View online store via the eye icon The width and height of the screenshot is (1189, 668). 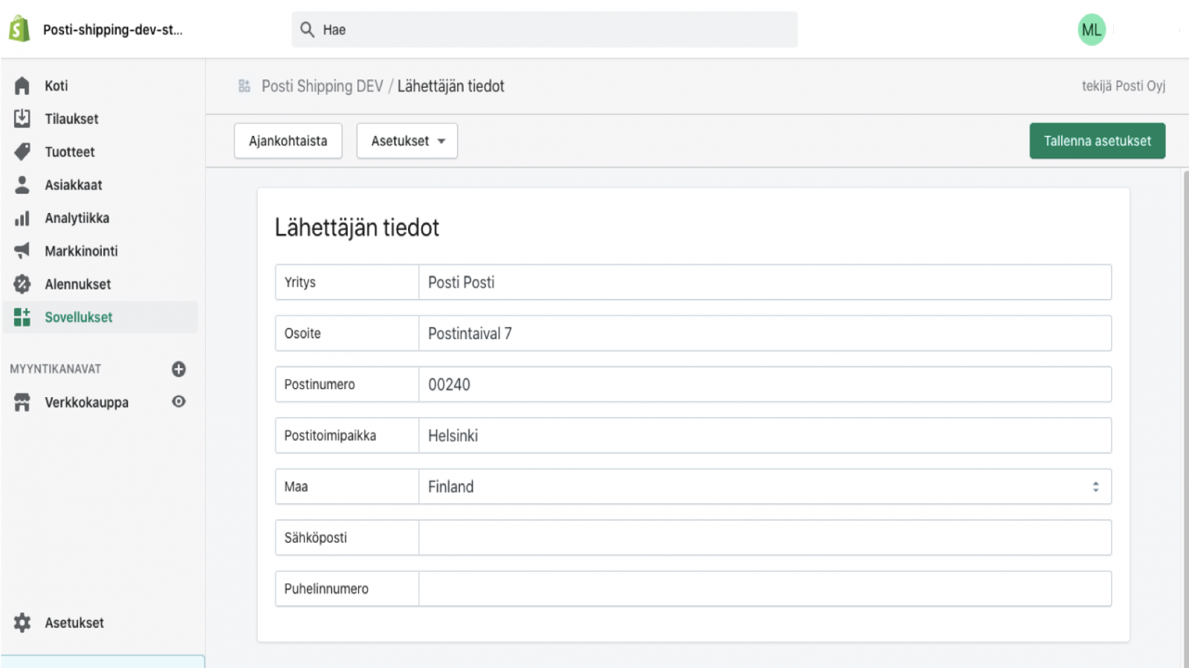178,402
